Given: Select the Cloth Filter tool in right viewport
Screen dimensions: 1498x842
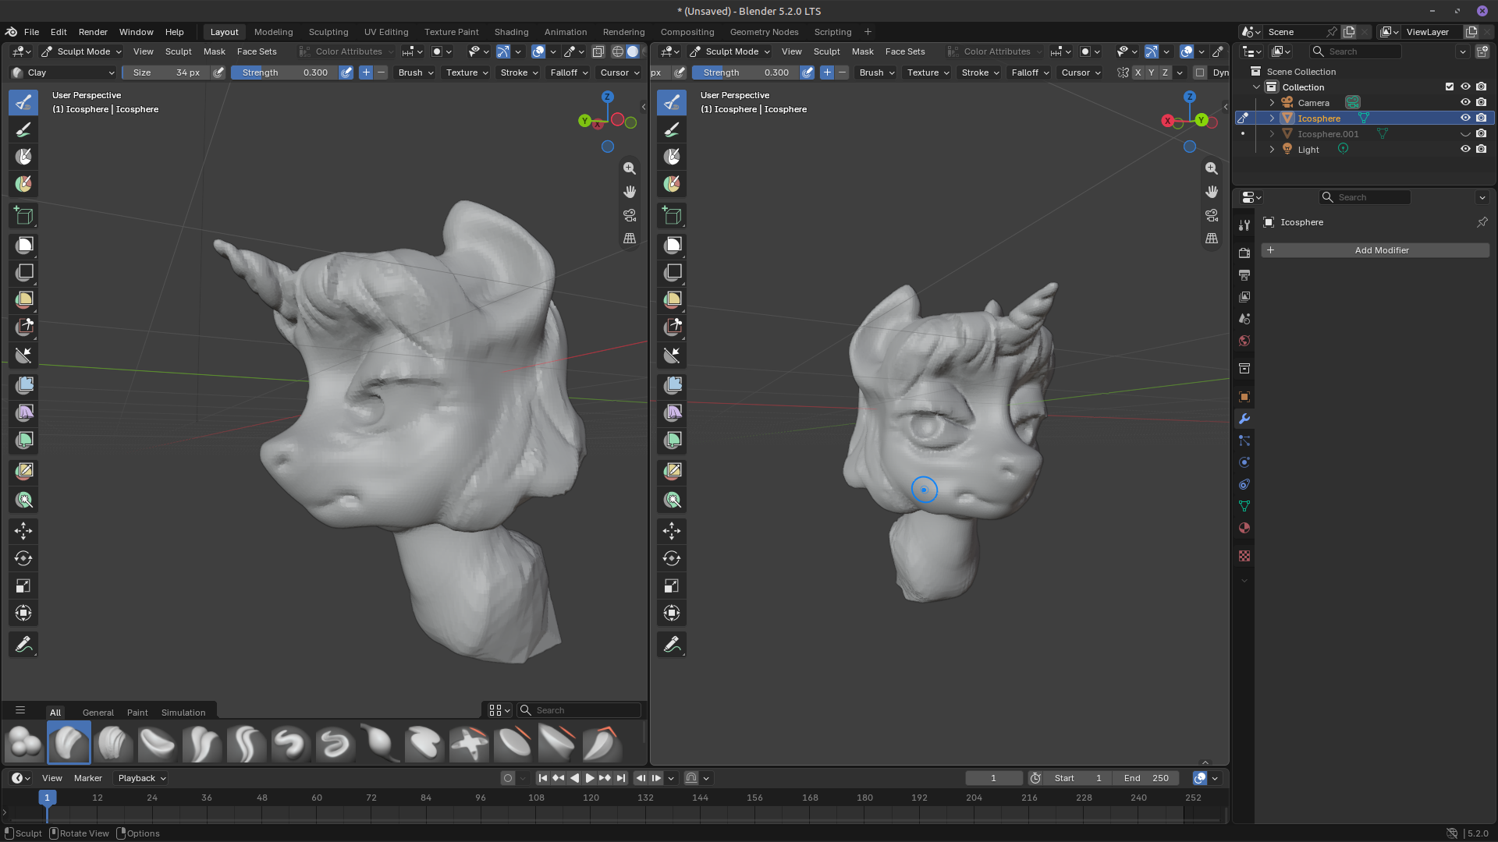Looking at the screenshot, I should click(672, 412).
